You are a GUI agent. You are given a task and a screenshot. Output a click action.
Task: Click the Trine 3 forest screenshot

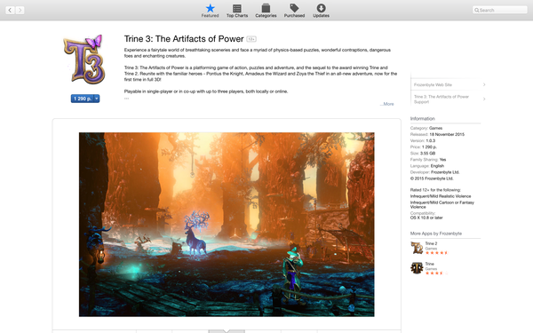pyautogui.click(x=227, y=225)
